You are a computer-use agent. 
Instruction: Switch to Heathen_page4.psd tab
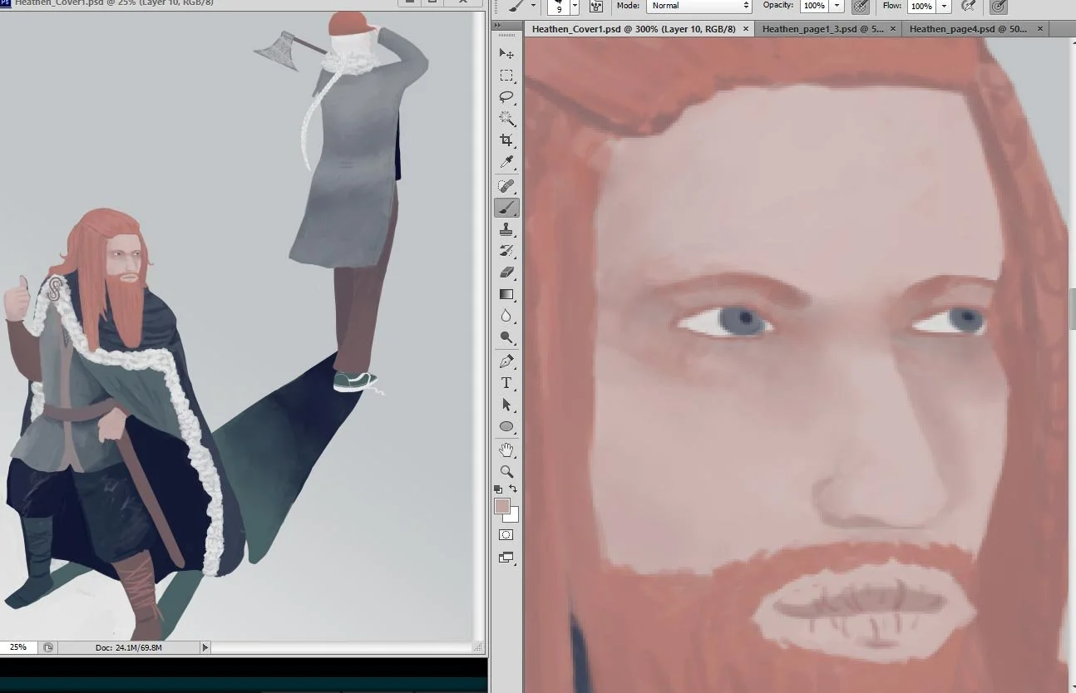click(x=968, y=29)
